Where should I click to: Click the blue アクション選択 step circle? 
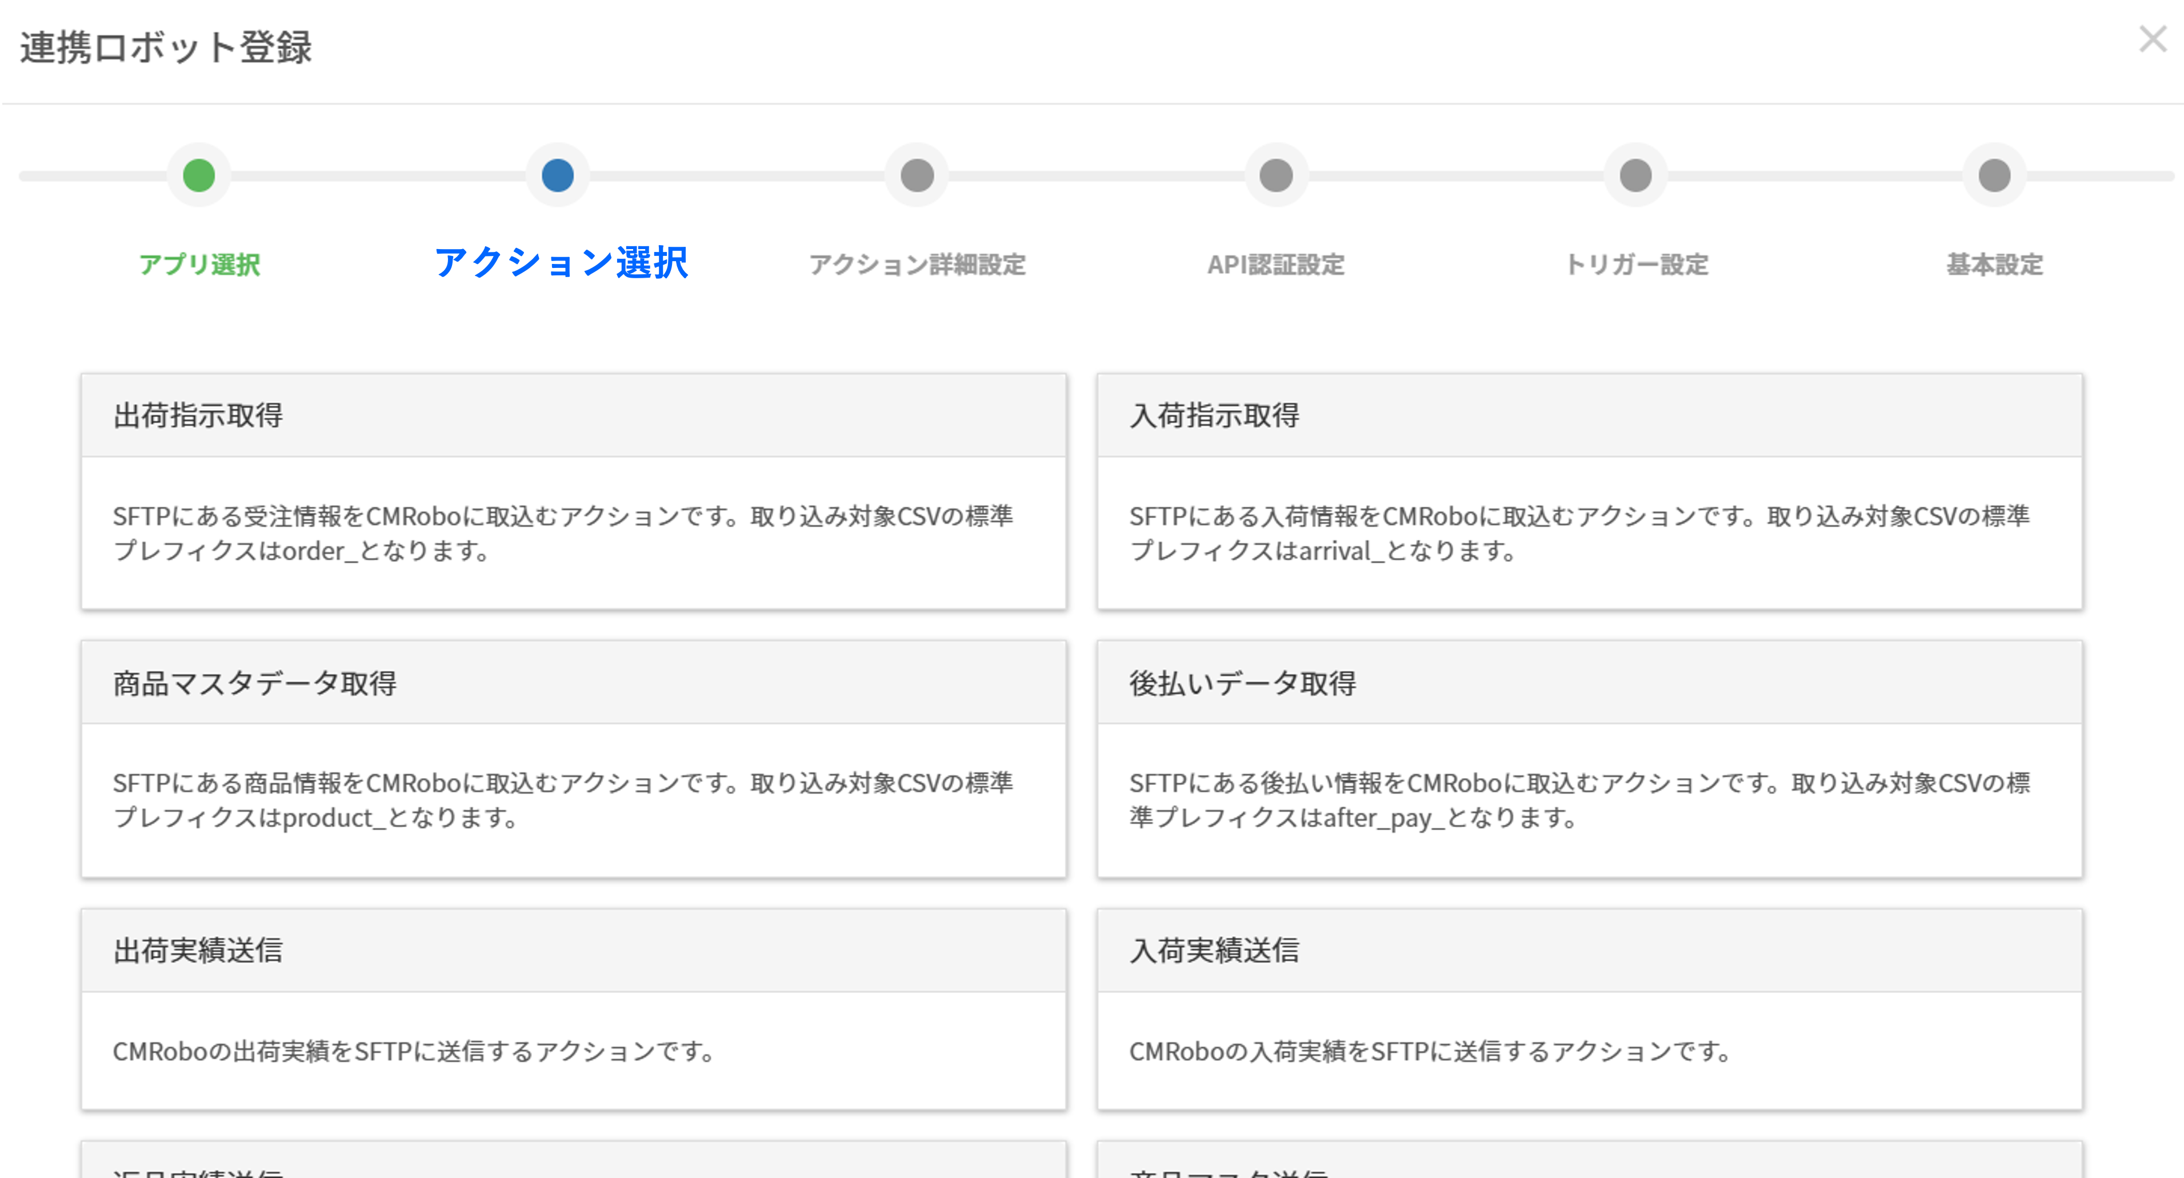tap(558, 175)
